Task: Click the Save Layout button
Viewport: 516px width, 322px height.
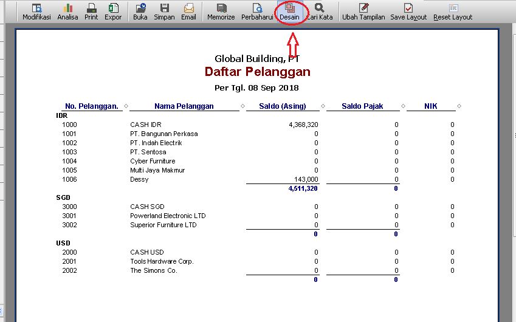Action: tap(408, 11)
